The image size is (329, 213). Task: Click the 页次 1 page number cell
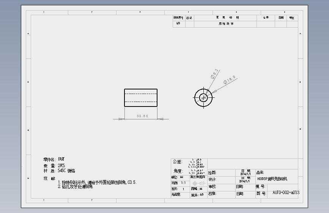pos(180,189)
